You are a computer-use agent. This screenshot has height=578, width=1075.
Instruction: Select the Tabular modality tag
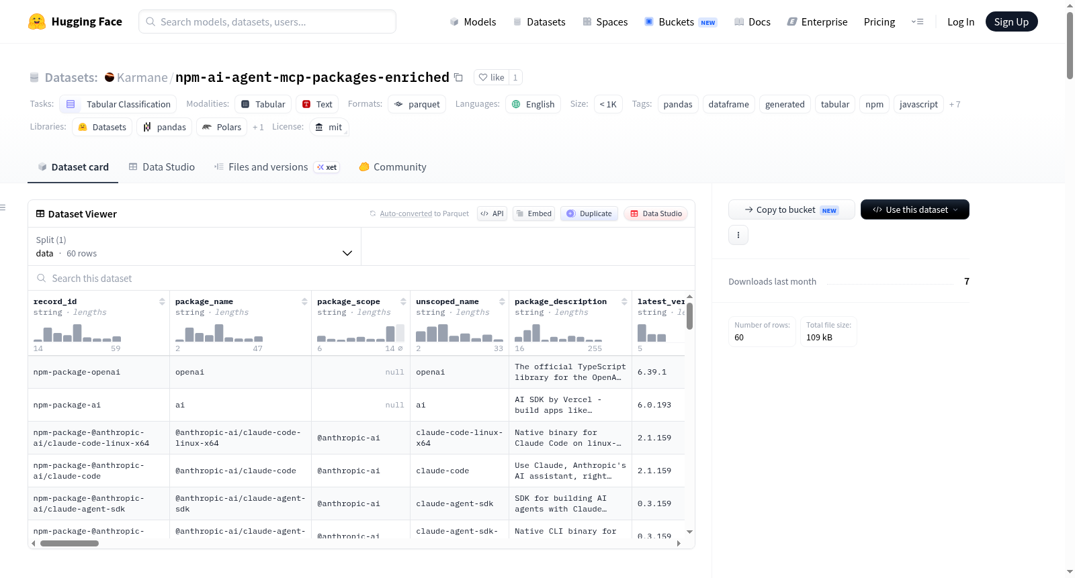(x=263, y=104)
